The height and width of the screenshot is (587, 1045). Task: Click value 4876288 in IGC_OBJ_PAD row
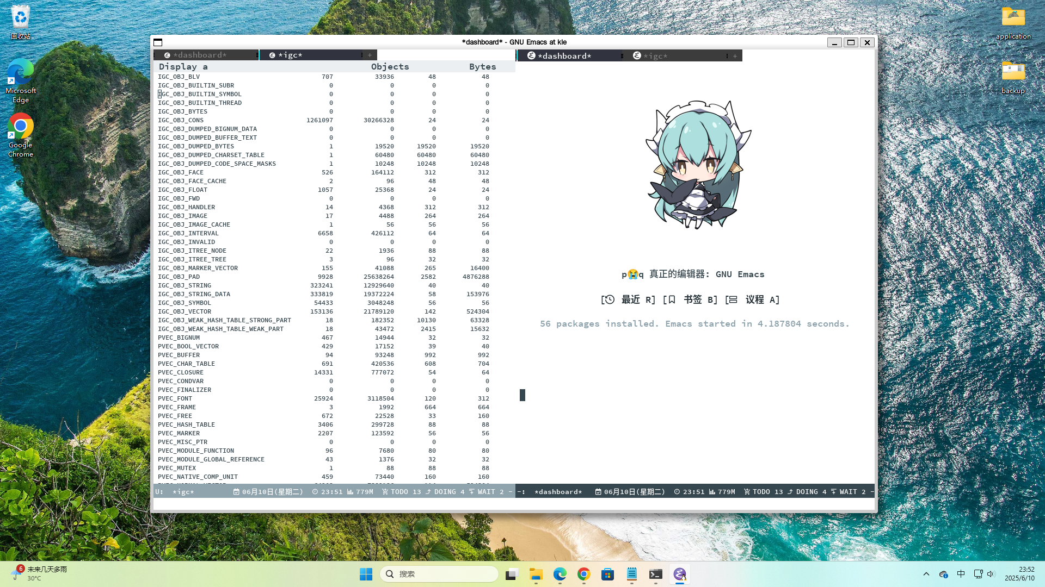(x=476, y=277)
